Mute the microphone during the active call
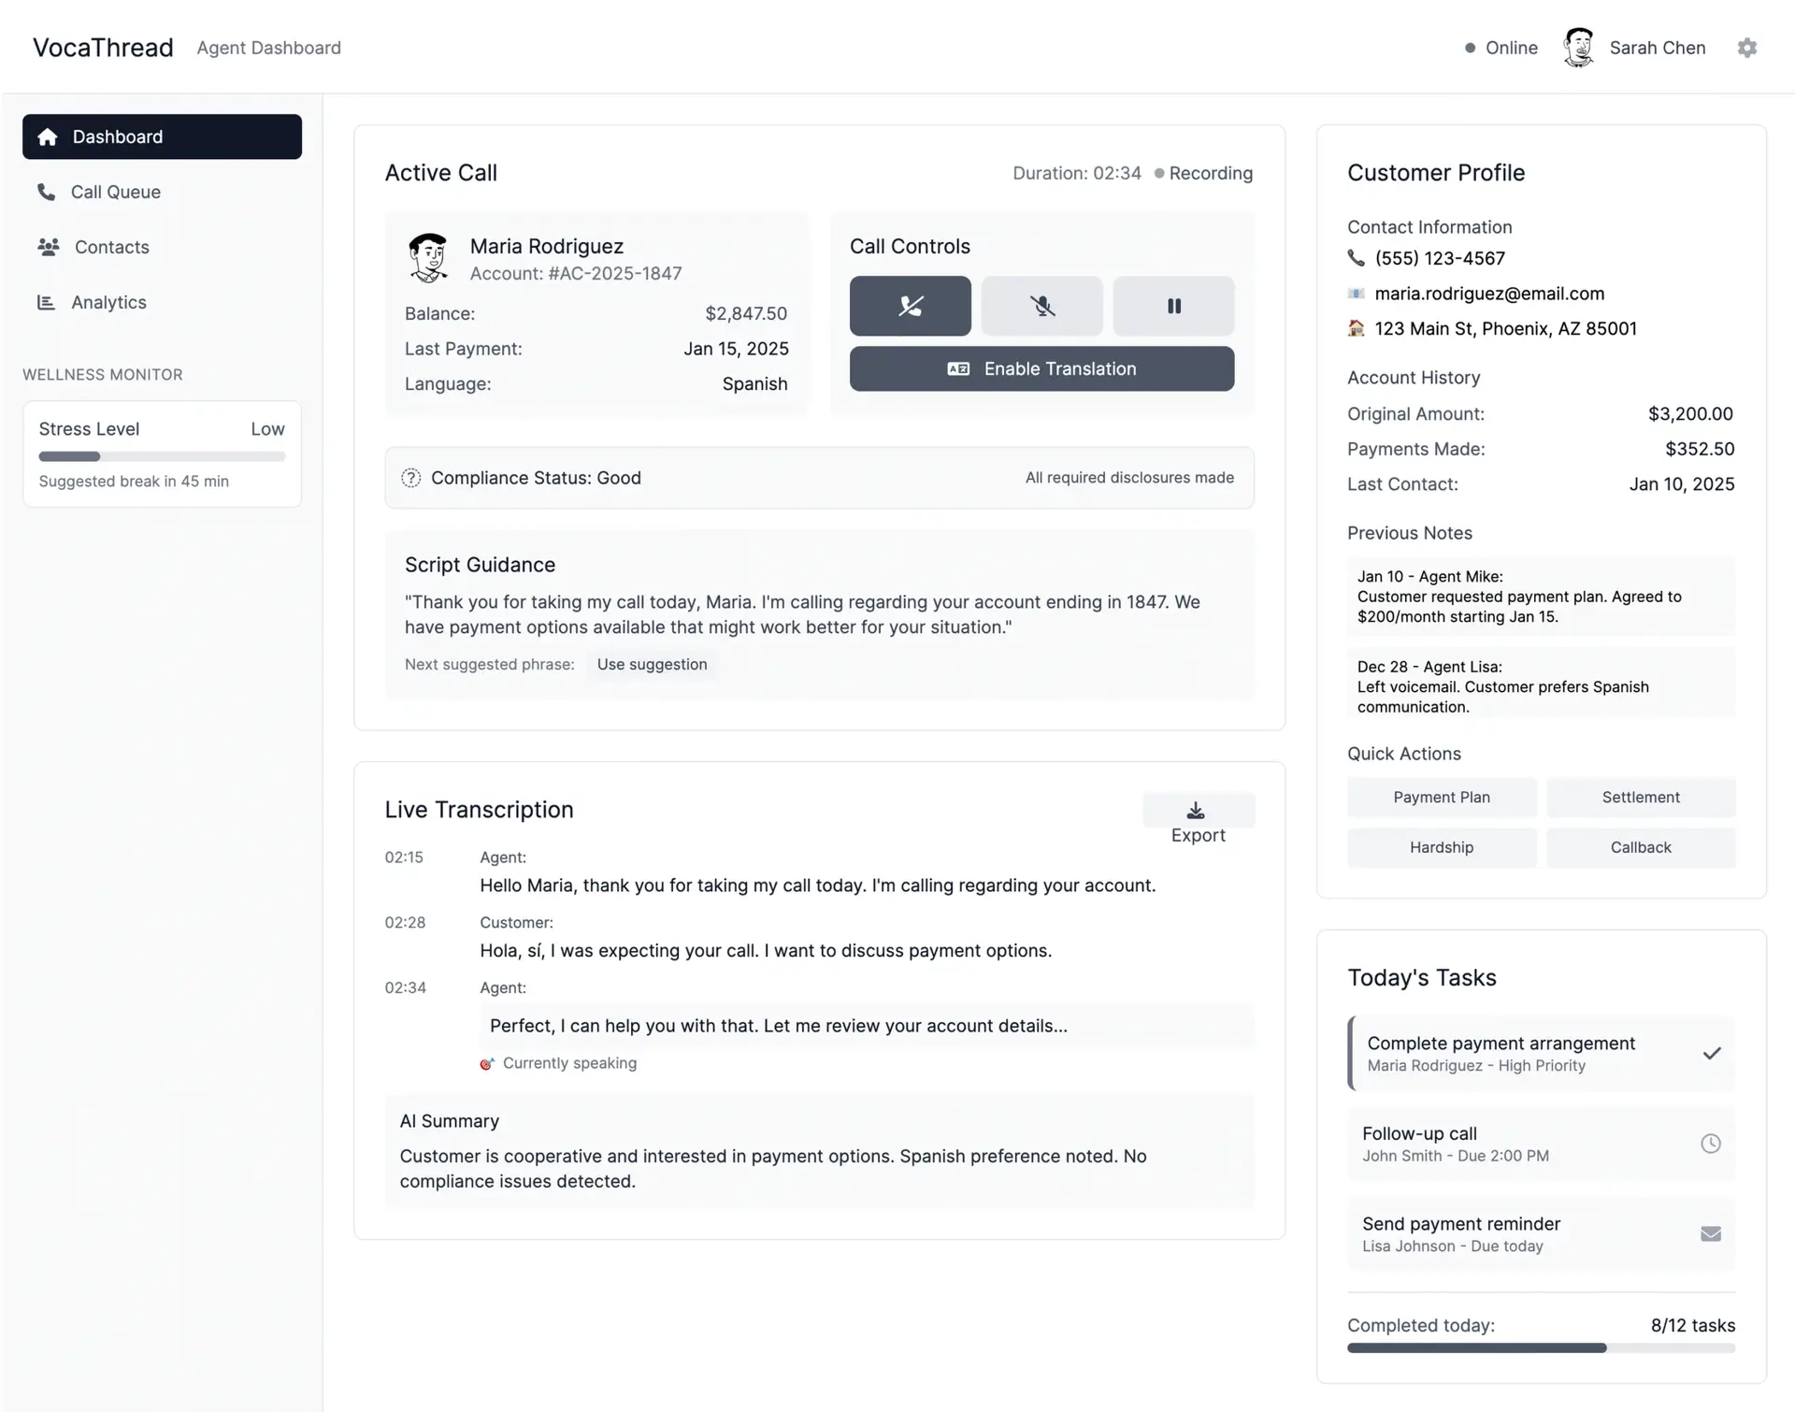Viewport: 1795px width, 1412px height. coord(1041,306)
